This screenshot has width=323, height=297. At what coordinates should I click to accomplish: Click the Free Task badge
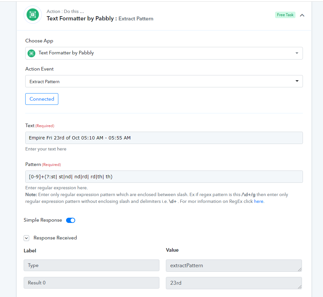[x=285, y=15]
